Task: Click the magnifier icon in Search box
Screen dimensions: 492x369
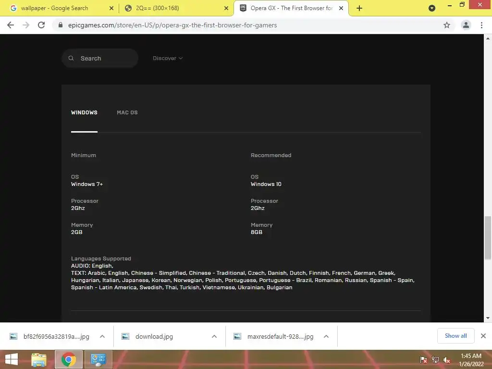Action: [x=71, y=58]
